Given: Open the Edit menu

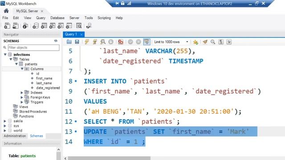Looking at the screenshot, I should (16, 18).
